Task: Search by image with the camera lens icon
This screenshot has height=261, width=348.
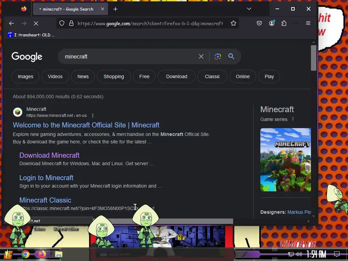Action: [218, 56]
